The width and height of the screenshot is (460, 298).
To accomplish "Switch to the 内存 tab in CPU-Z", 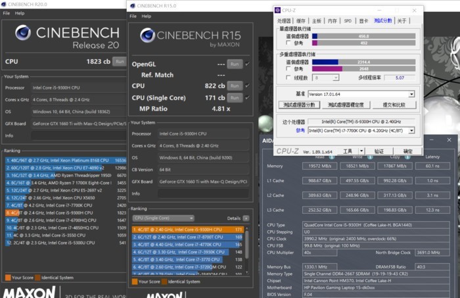I will pos(332,21).
